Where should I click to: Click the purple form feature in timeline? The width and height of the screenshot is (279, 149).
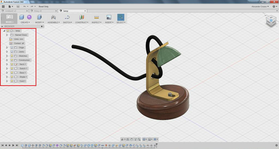tap(57, 145)
